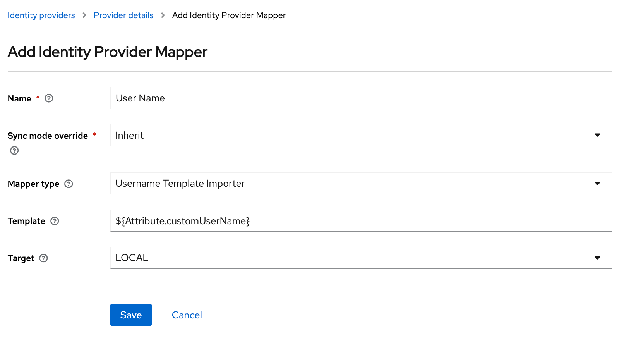Focus the Name input field

(361, 98)
